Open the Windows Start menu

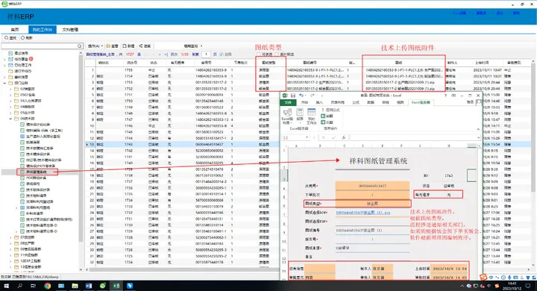point(6,286)
